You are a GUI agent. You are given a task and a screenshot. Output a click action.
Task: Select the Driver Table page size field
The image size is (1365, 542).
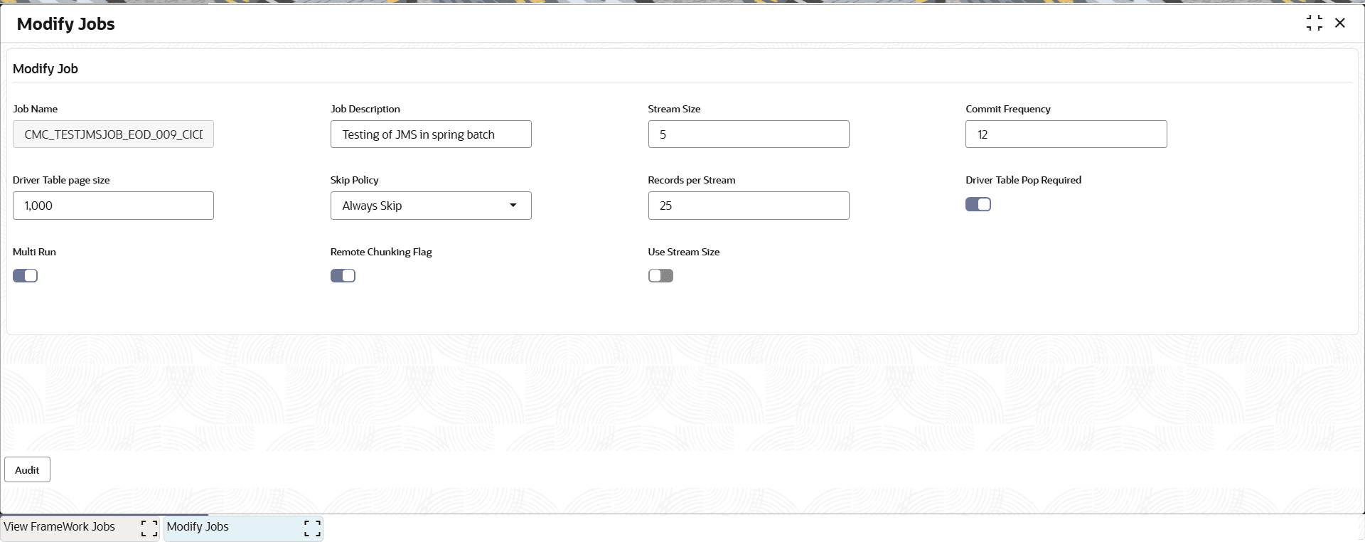point(113,206)
